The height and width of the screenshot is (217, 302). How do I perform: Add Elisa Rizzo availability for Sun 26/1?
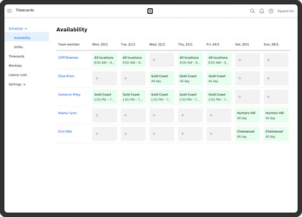click(276, 78)
